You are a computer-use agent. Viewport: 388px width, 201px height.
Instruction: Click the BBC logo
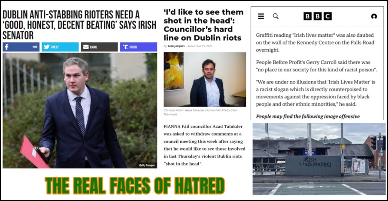click(x=318, y=16)
